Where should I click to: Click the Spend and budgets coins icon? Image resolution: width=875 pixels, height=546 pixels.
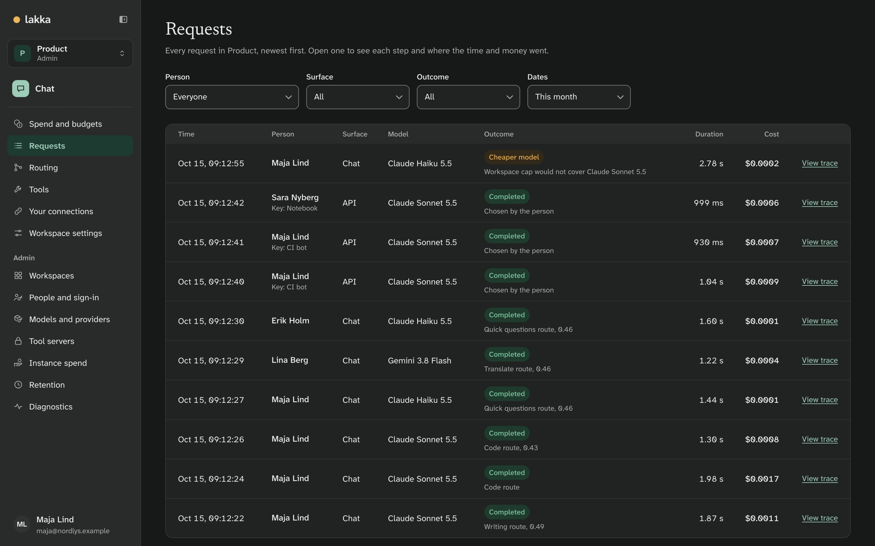click(x=18, y=124)
